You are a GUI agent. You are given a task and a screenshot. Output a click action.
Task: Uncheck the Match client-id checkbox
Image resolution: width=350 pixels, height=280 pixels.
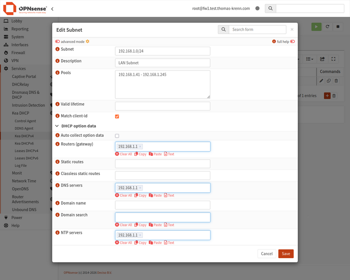click(117, 117)
